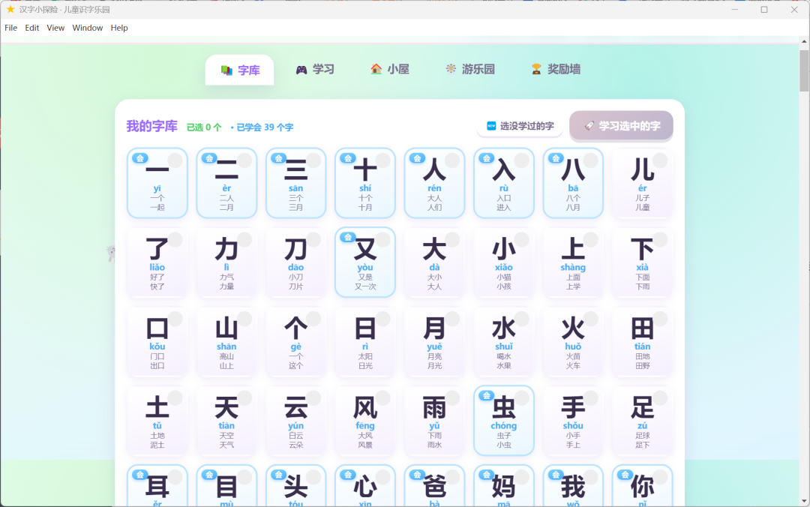The image size is (810, 507).
Task: Click the scrollbar down arrow
Action: click(804, 501)
